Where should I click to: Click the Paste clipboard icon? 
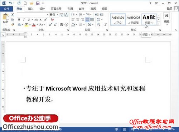tap(6, 17)
